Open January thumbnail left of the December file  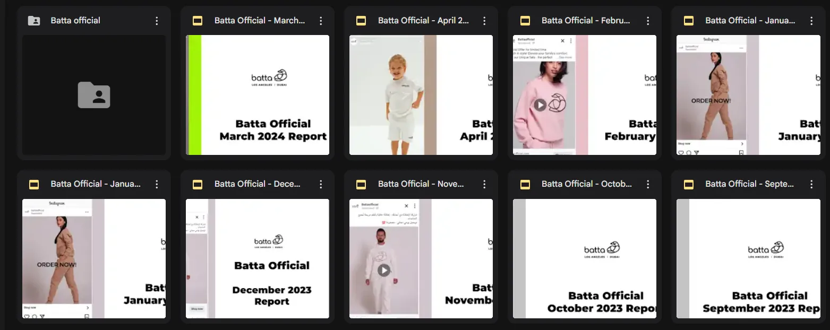click(94, 258)
